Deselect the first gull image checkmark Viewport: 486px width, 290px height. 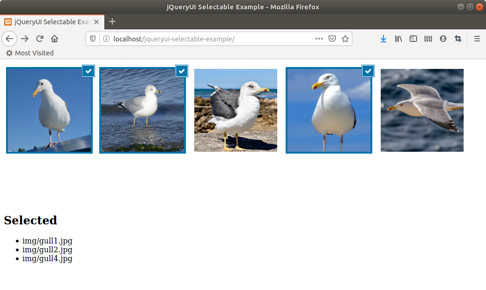click(x=88, y=71)
